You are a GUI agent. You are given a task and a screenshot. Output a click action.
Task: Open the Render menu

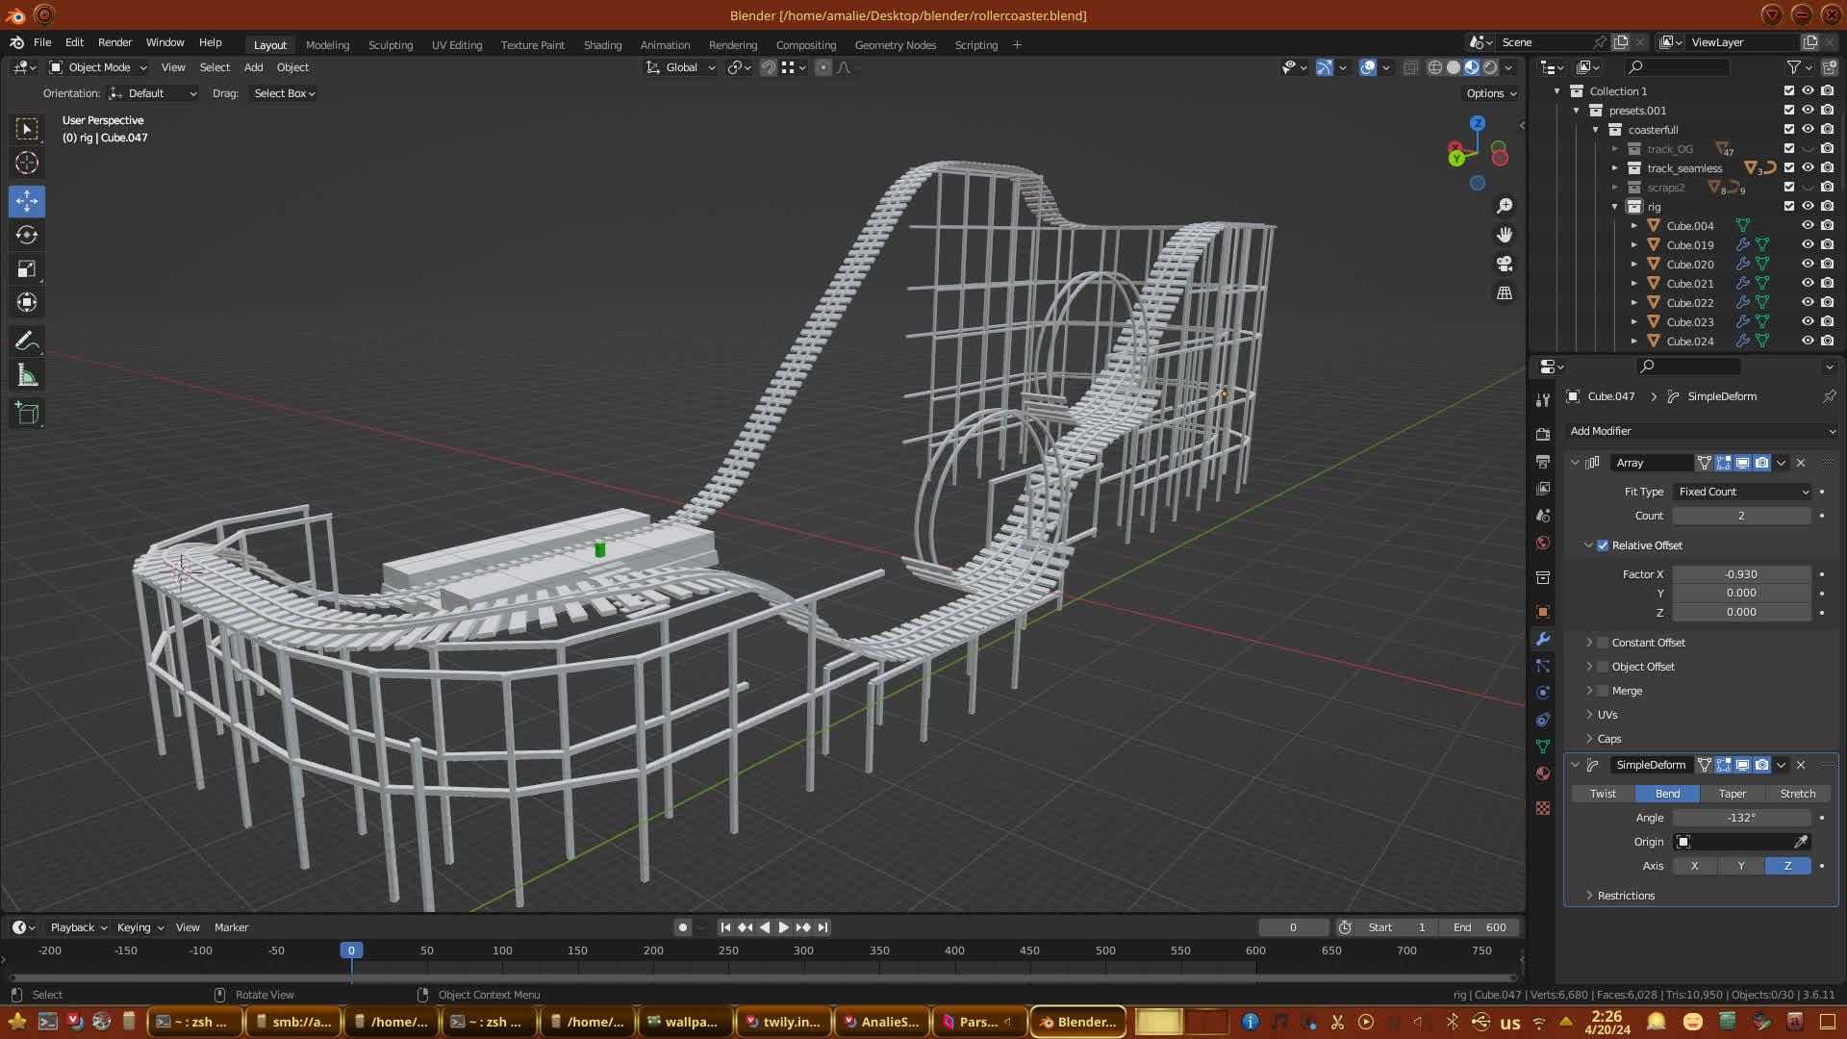(x=114, y=42)
